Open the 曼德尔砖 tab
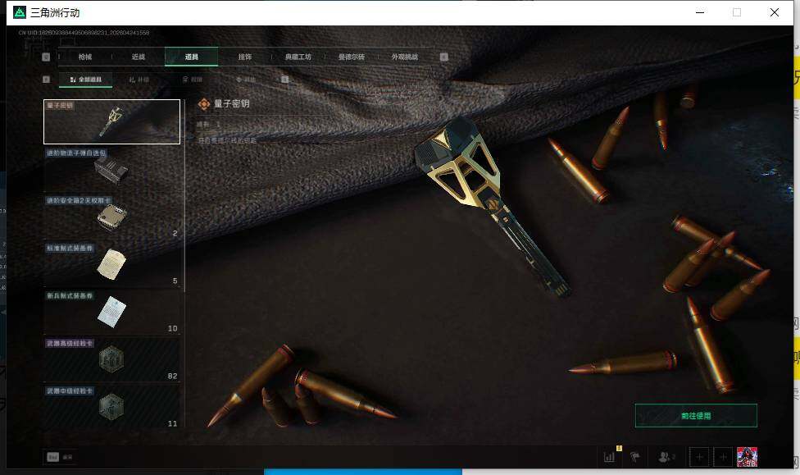Viewport: 800px width, 475px height. (352, 57)
